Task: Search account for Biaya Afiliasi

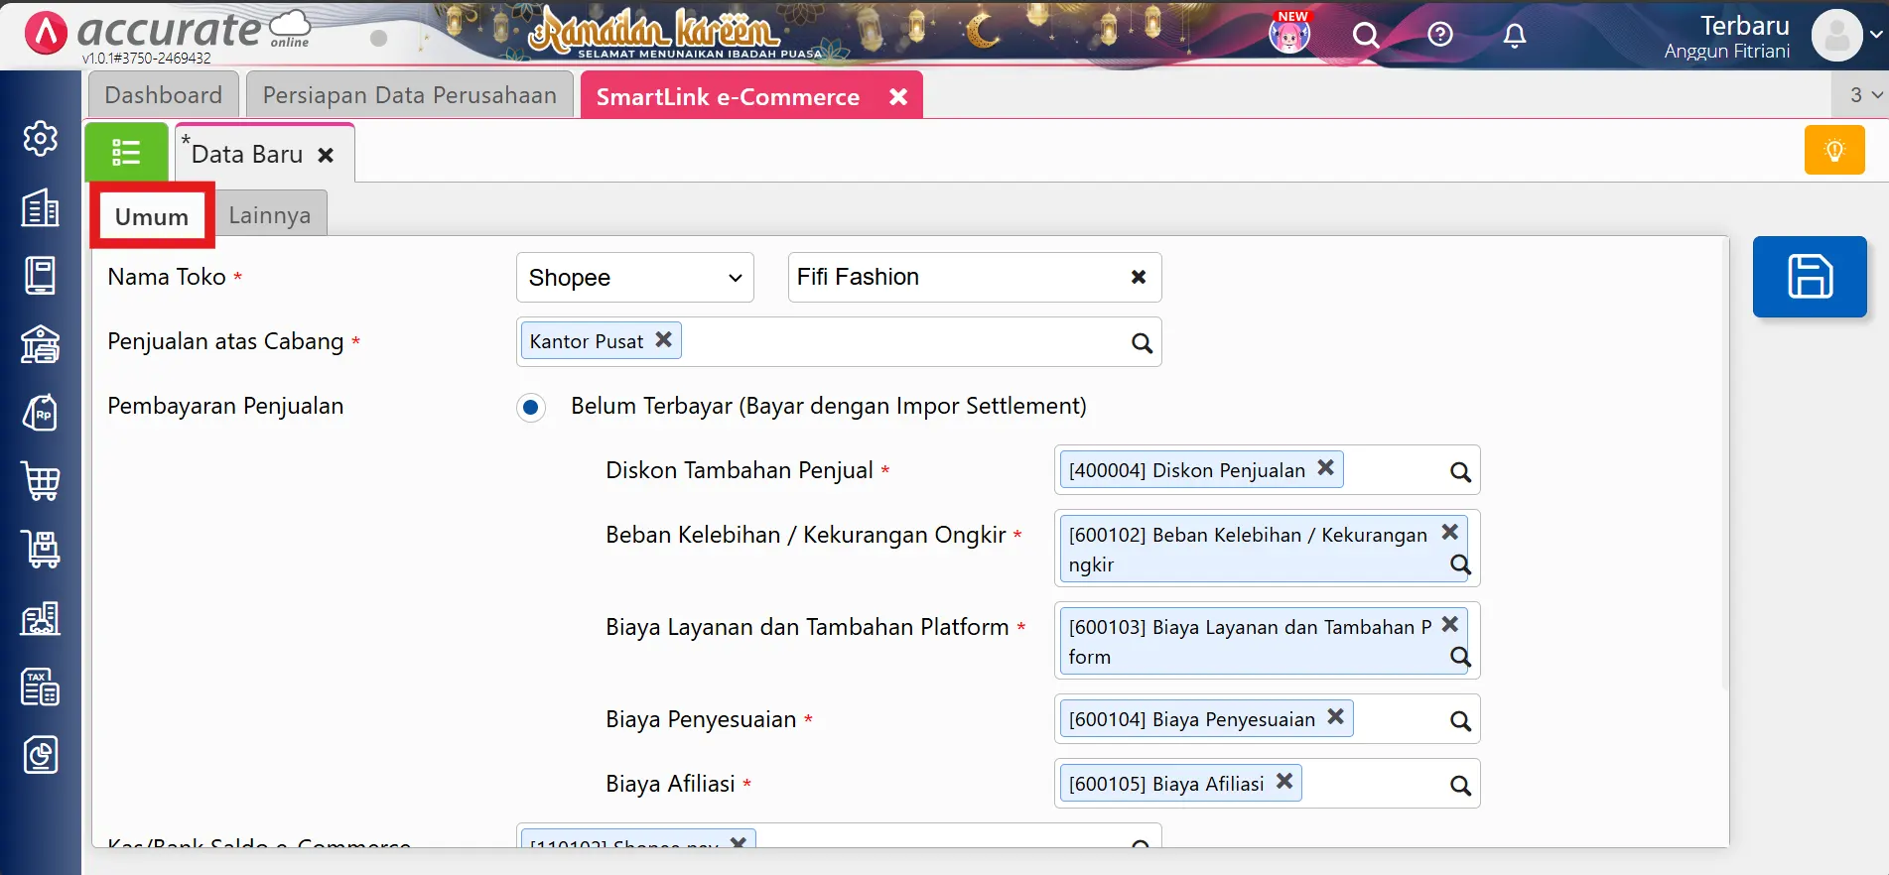Action: [1460, 786]
